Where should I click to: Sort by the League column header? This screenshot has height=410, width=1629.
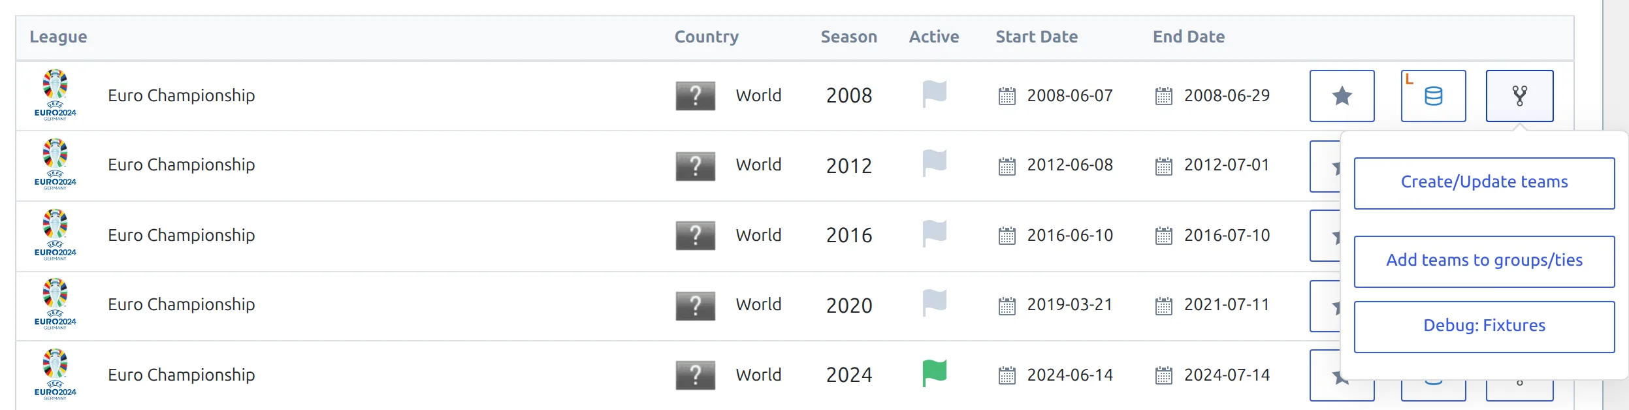pos(58,37)
